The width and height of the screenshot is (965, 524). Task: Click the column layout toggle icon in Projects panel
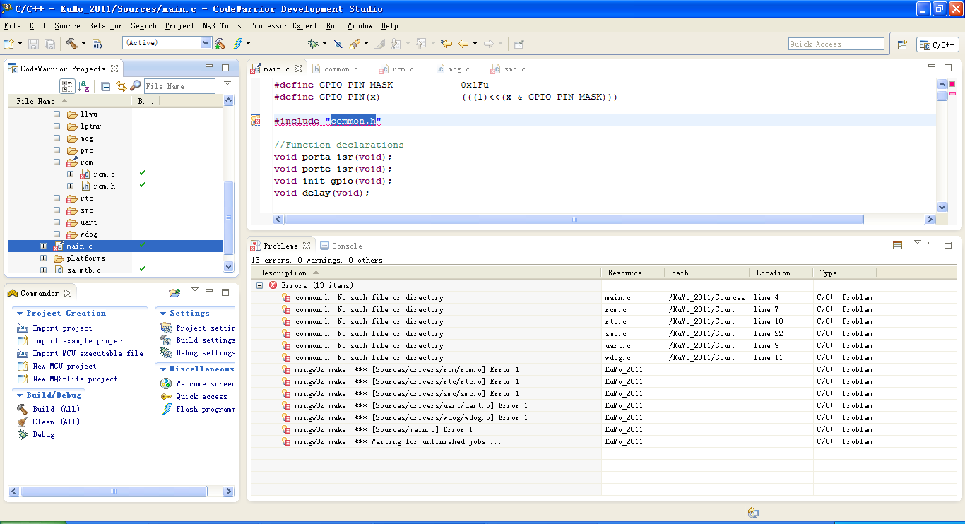pyautogui.click(x=67, y=86)
